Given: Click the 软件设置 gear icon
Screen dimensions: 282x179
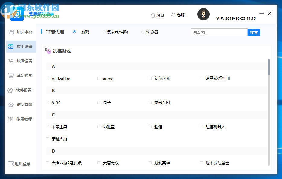Looking at the screenshot, I should [10, 90].
